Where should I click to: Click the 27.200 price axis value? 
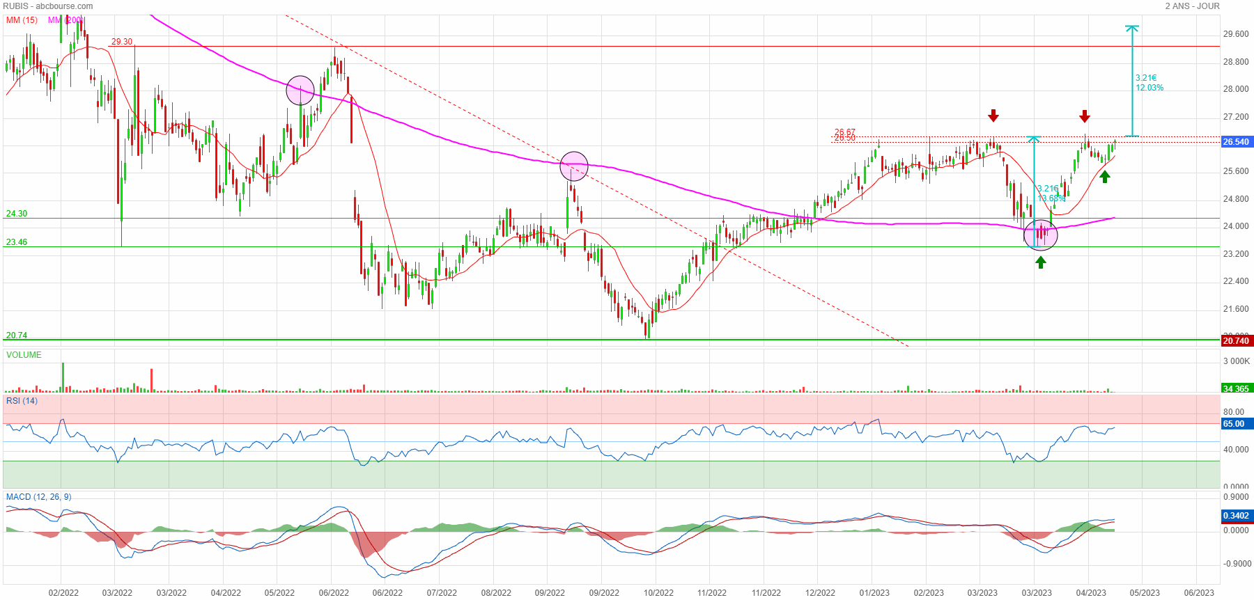point(1237,117)
